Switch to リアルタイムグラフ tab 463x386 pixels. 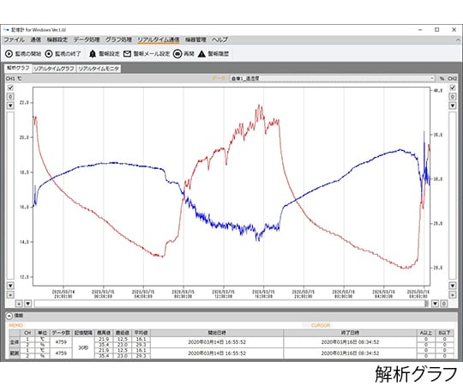pos(54,69)
